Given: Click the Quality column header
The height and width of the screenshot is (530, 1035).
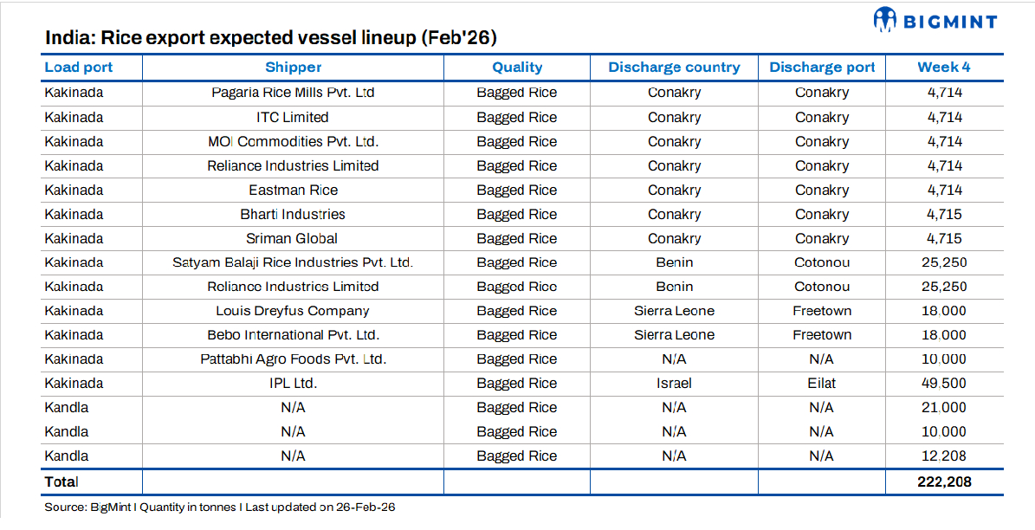Looking at the screenshot, I should (517, 68).
